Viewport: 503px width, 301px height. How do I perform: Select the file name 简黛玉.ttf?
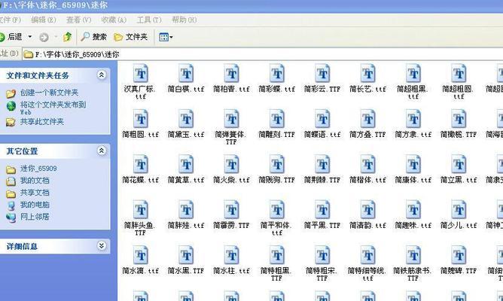186,135
